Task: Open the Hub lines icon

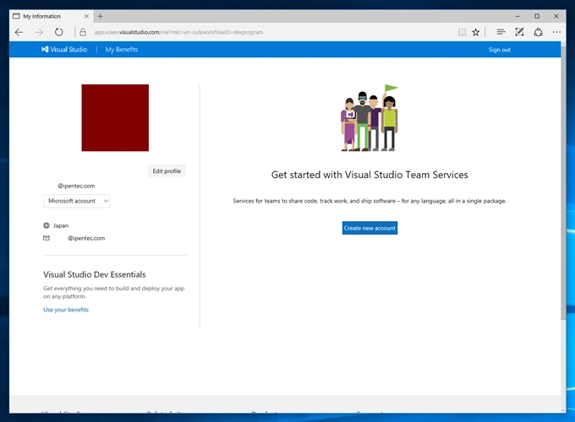Action: click(x=501, y=32)
